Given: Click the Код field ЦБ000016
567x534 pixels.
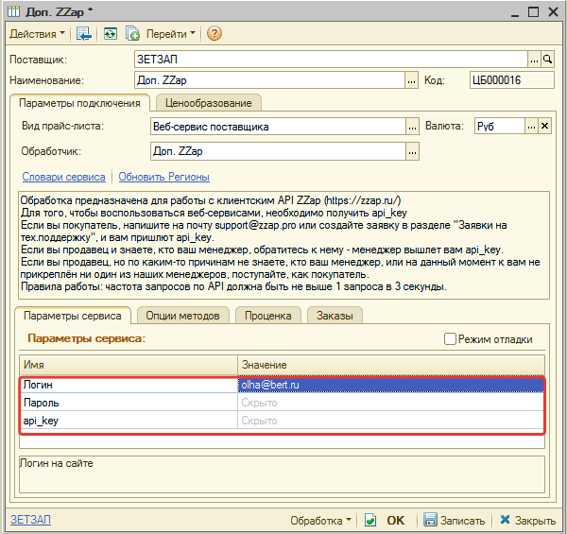Looking at the screenshot, I should click(511, 80).
